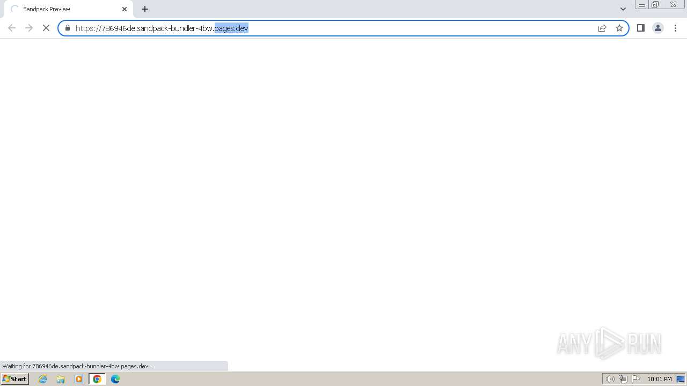687x386 pixels.
Task: Click the 'Waiting for' status text
Action: 78,366
